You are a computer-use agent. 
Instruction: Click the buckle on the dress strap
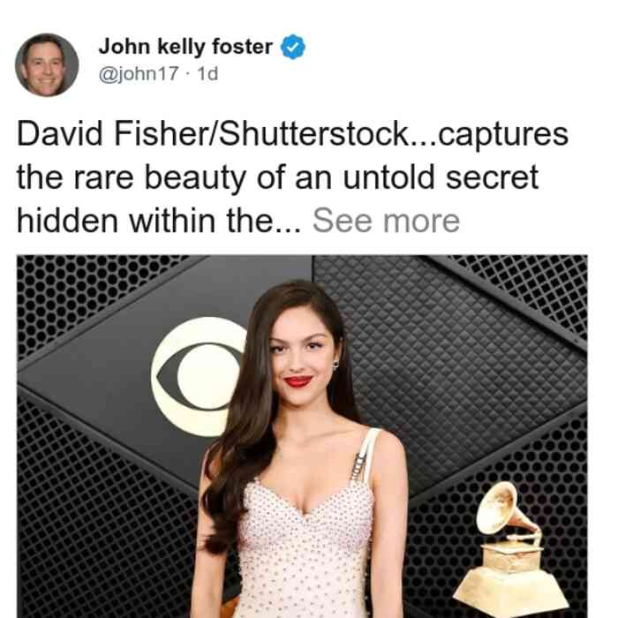click(x=359, y=467)
